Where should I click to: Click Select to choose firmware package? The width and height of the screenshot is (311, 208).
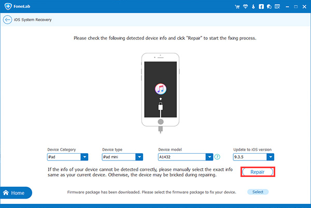258,192
